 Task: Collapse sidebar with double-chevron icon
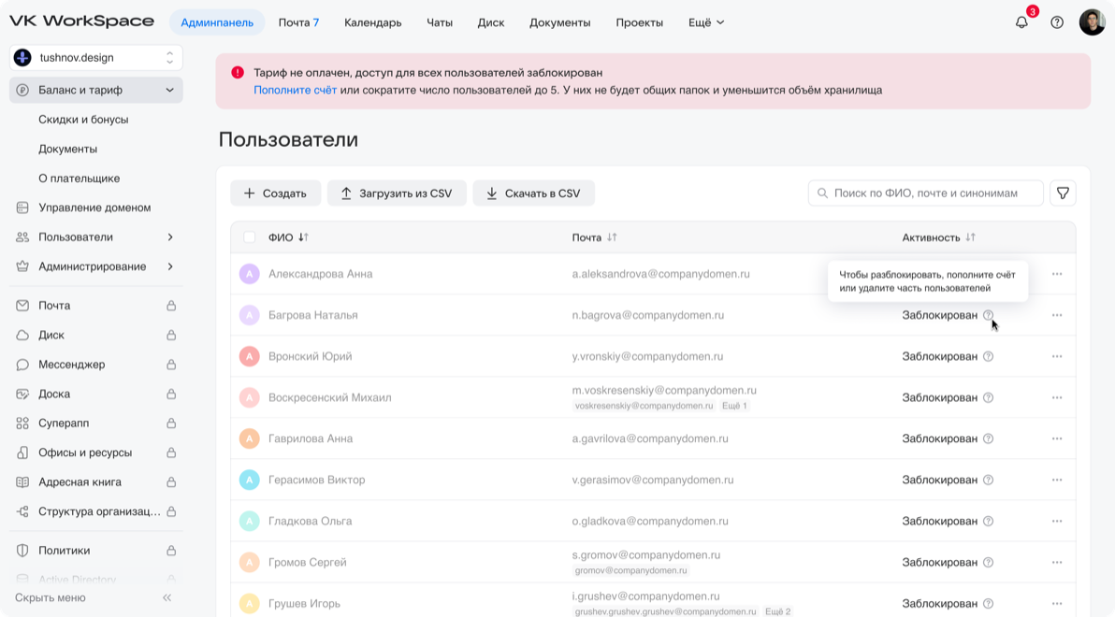point(167,597)
